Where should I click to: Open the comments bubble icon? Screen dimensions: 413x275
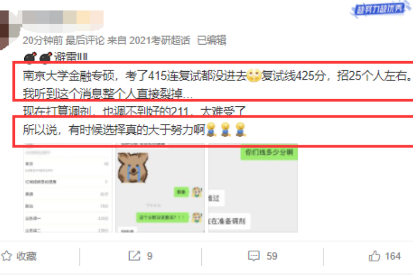pyautogui.click(x=254, y=256)
